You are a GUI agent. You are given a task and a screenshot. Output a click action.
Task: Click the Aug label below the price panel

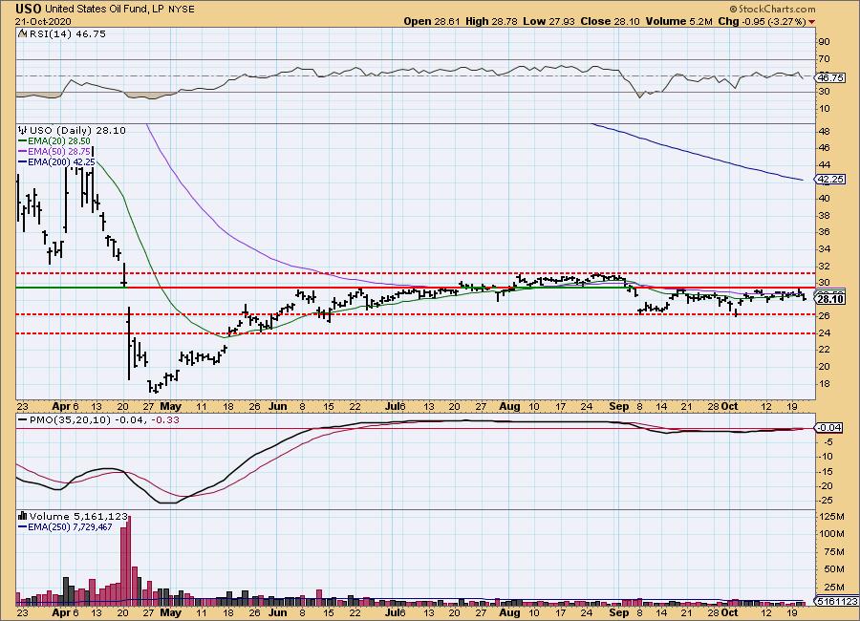pyautogui.click(x=509, y=406)
